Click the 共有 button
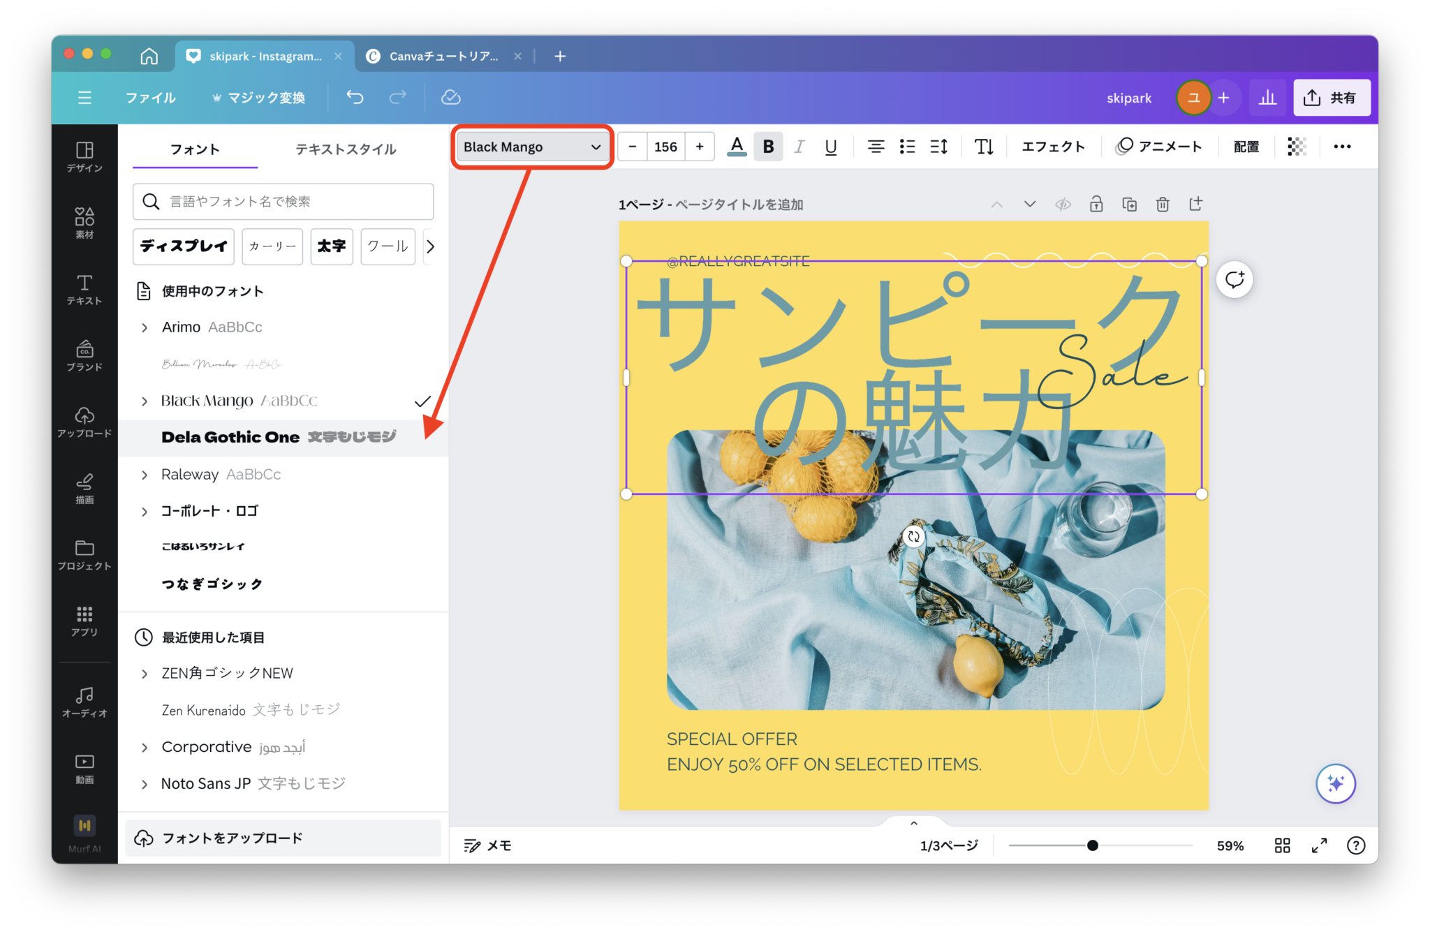The width and height of the screenshot is (1430, 932). pos(1332,97)
